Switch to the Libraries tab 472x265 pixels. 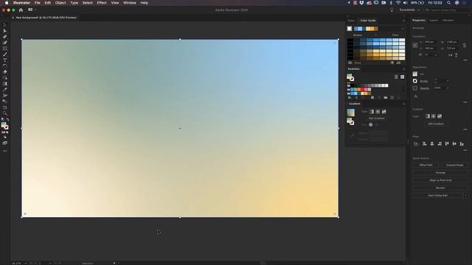point(448,21)
